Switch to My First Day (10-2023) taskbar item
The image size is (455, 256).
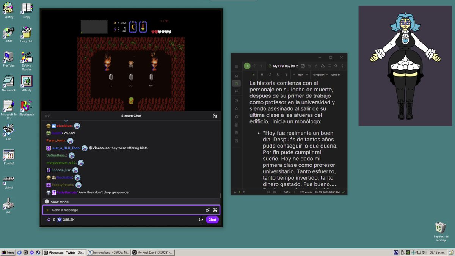(154, 252)
